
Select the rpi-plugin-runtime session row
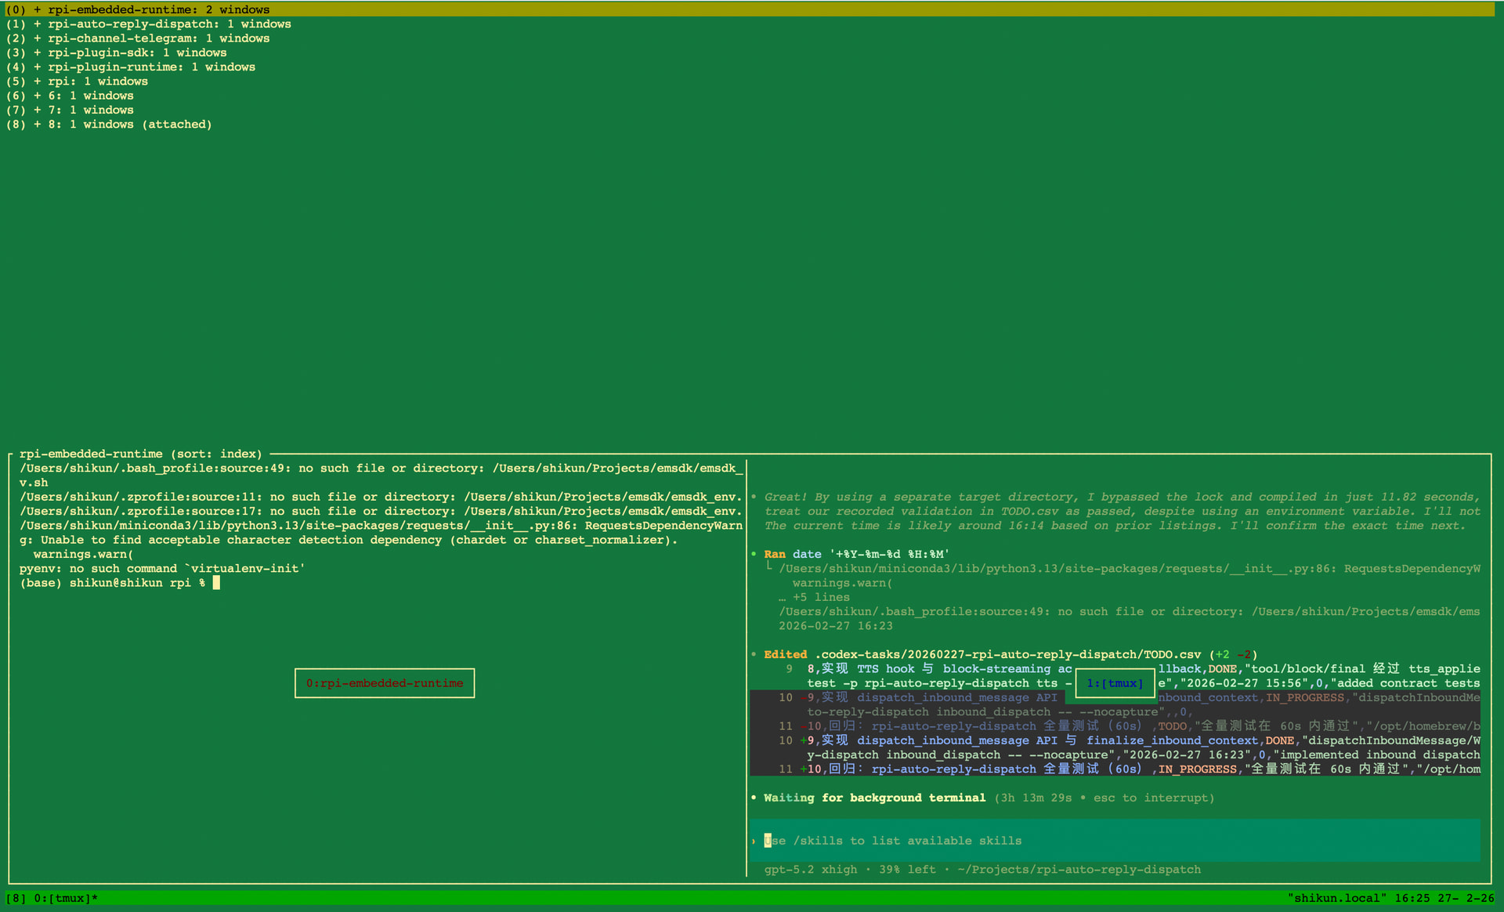click(131, 67)
